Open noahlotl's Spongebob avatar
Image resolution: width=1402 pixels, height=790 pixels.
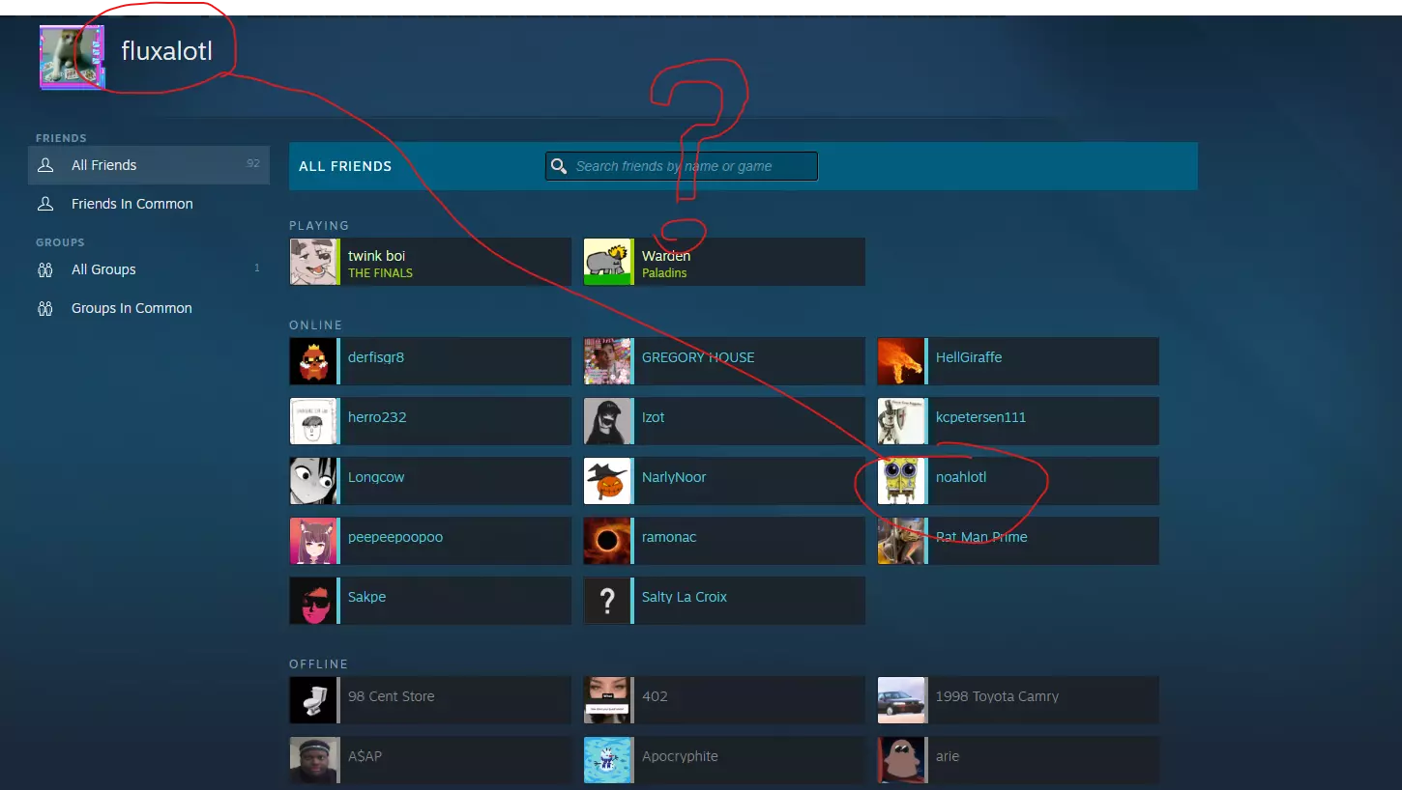[x=901, y=481]
